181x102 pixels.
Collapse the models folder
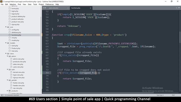(x=6, y=43)
